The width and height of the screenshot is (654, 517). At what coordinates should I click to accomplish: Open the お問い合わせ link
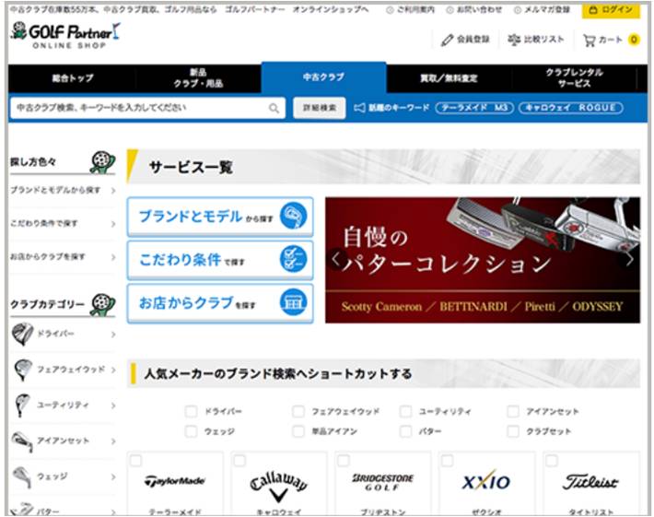(474, 10)
